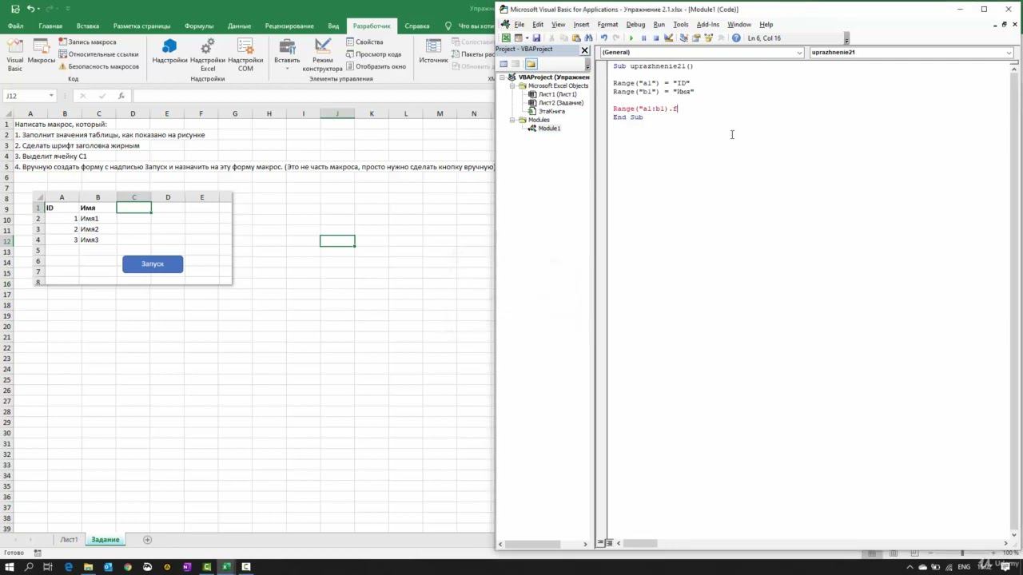Save the VBA project with floppy icon
This screenshot has height=575, width=1023.
(536, 38)
